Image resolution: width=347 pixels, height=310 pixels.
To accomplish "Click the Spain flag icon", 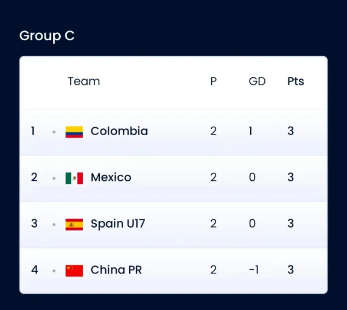I will (74, 224).
